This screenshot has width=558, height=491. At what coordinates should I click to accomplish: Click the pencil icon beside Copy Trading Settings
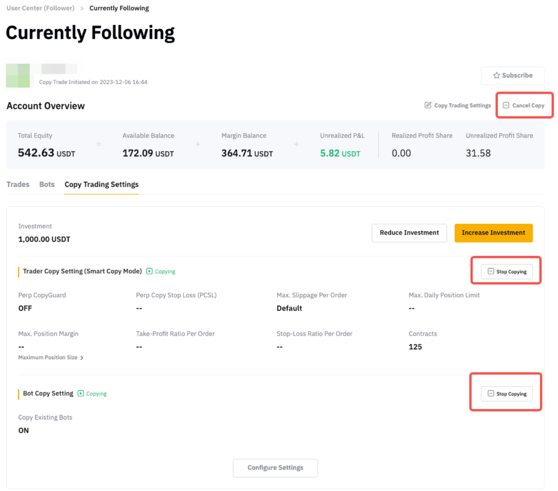pyautogui.click(x=428, y=105)
